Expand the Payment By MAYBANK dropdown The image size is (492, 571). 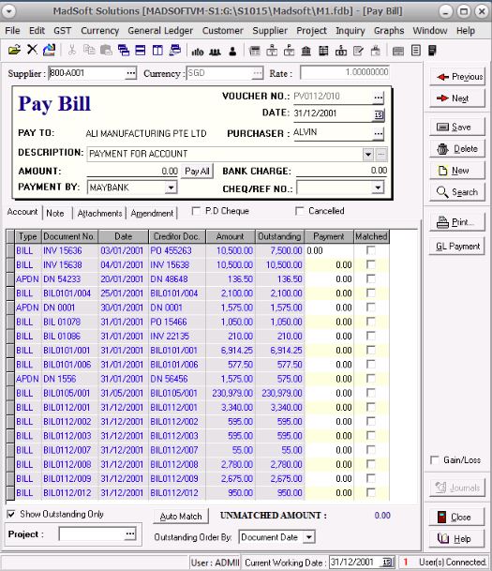click(171, 188)
